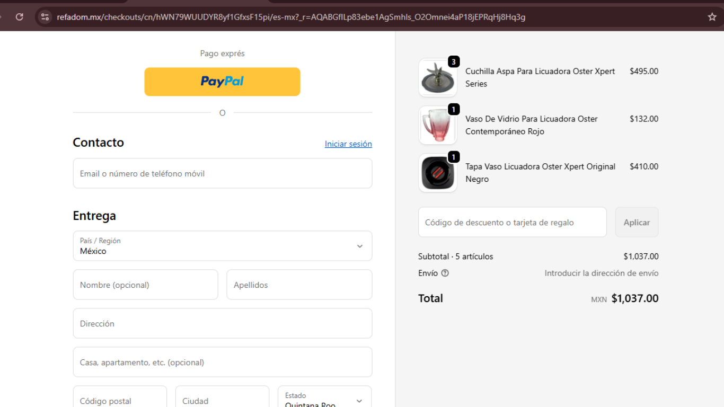Click the discount code or gift card field

pos(512,223)
